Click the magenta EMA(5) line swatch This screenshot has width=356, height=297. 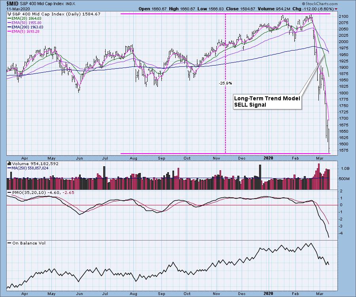(9, 32)
